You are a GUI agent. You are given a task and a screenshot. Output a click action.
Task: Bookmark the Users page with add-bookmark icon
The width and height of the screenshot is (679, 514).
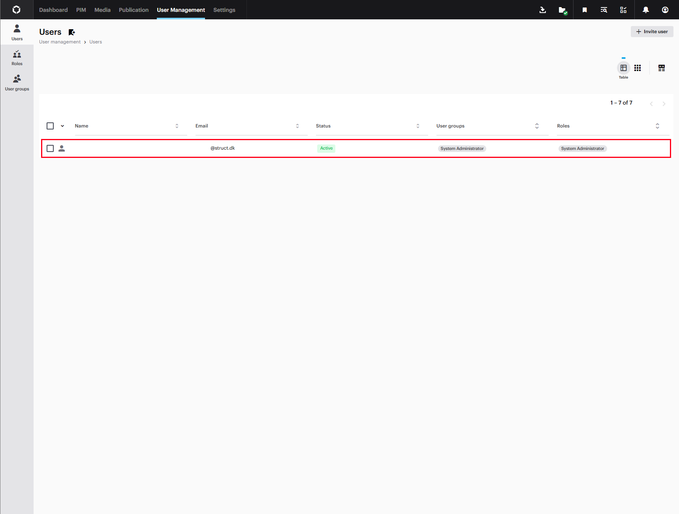tap(71, 32)
